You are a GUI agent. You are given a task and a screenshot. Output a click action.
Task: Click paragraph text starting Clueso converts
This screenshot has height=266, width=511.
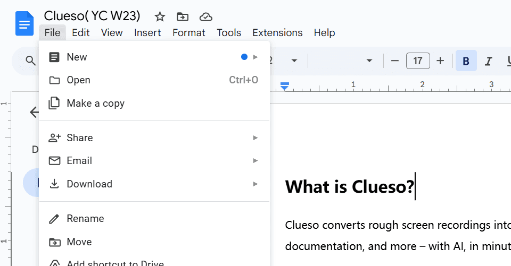[398, 225]
